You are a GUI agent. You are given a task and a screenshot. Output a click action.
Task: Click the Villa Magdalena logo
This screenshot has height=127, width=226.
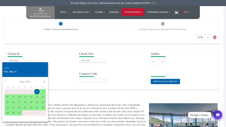click(40, 9)
